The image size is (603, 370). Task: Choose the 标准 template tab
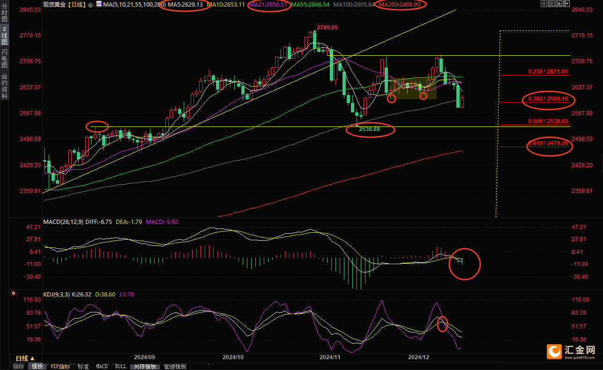[x=83, y=366]
